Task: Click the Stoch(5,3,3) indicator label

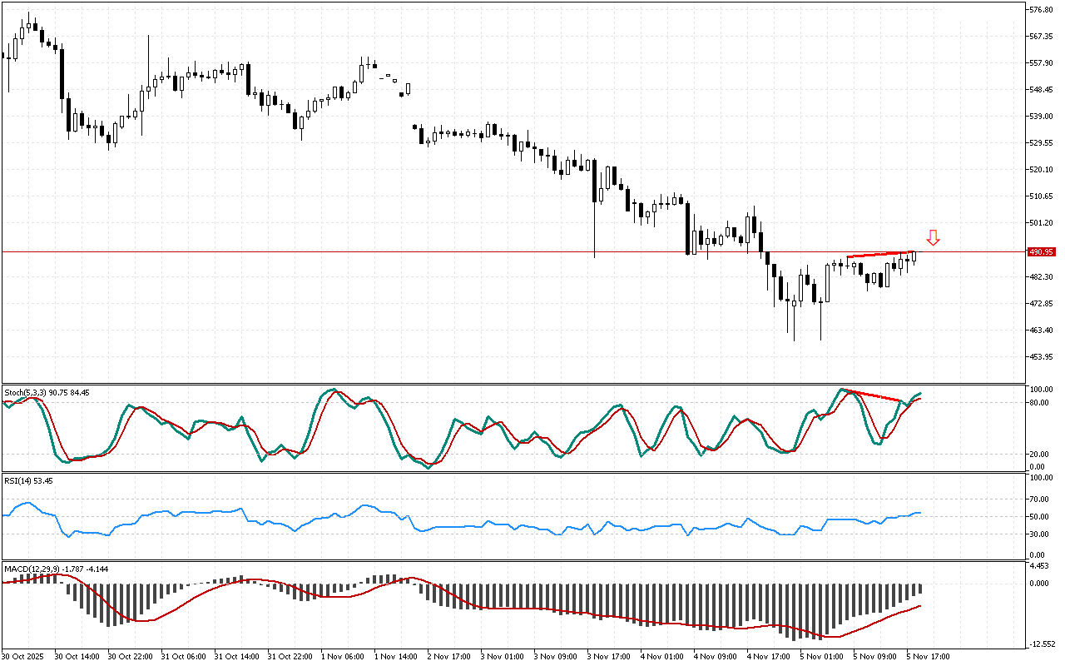Action: pyautogui.click(x=47, y=391)
